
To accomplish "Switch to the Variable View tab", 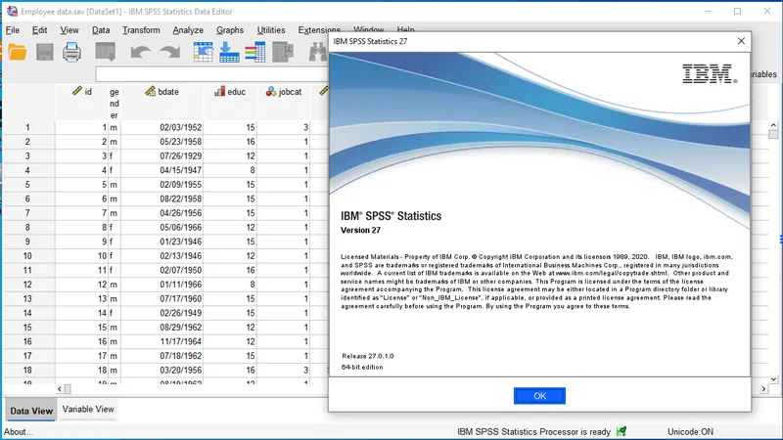I will click(88, 409).
